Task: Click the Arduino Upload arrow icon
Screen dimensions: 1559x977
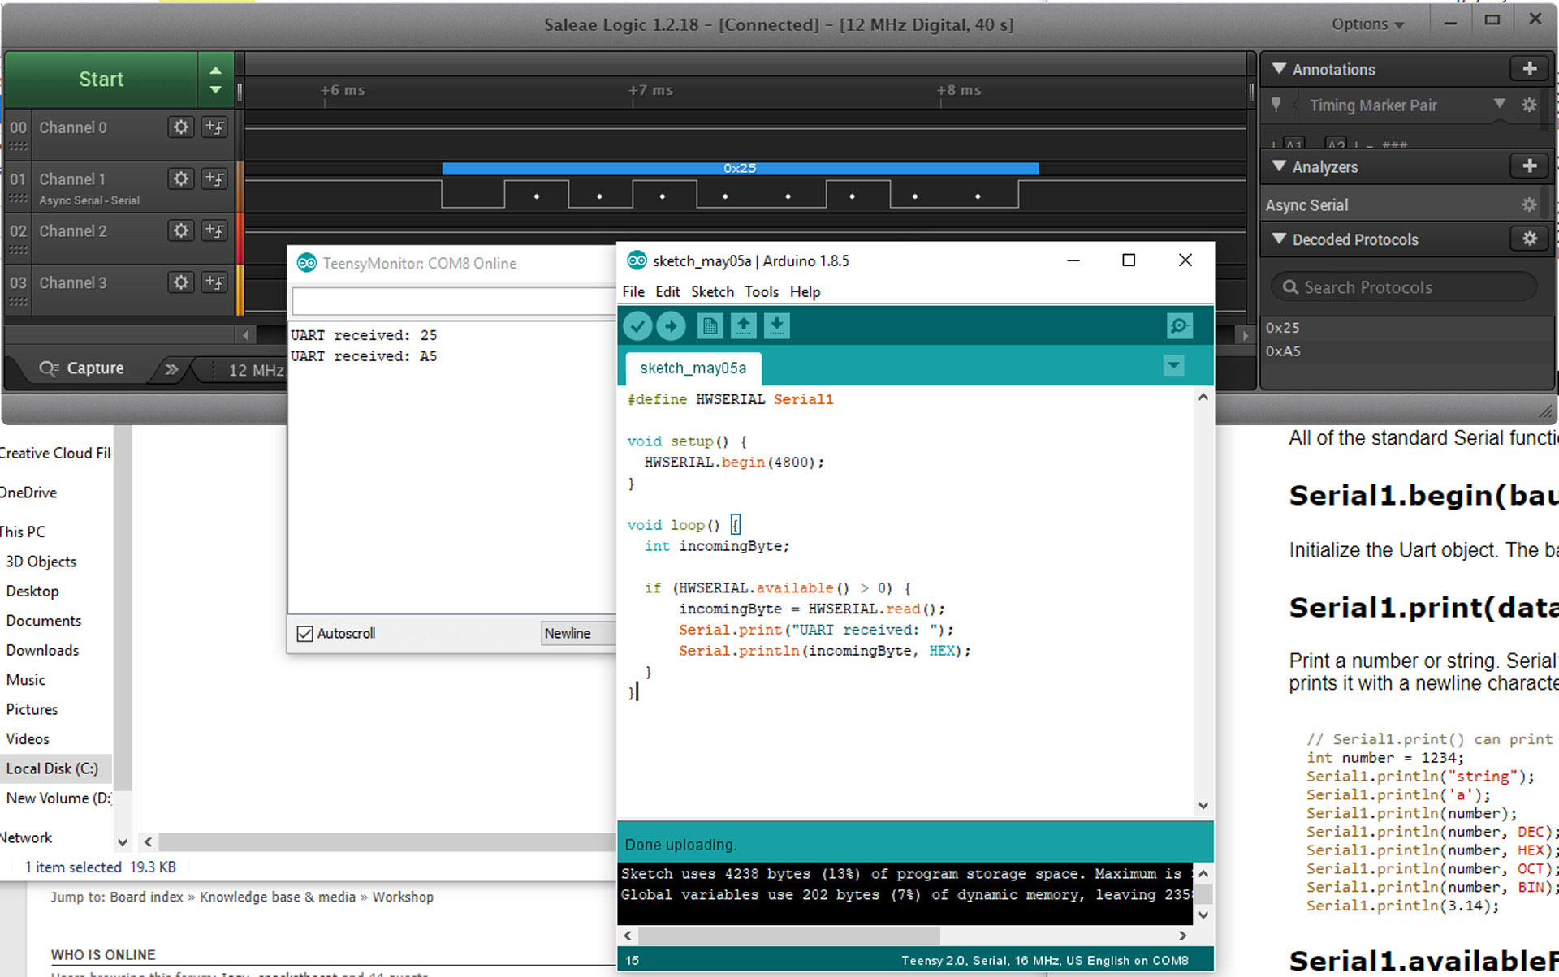Action: click(671, 326)
